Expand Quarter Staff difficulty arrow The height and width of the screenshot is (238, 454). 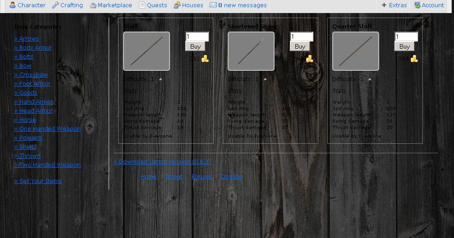coord(370,79)
